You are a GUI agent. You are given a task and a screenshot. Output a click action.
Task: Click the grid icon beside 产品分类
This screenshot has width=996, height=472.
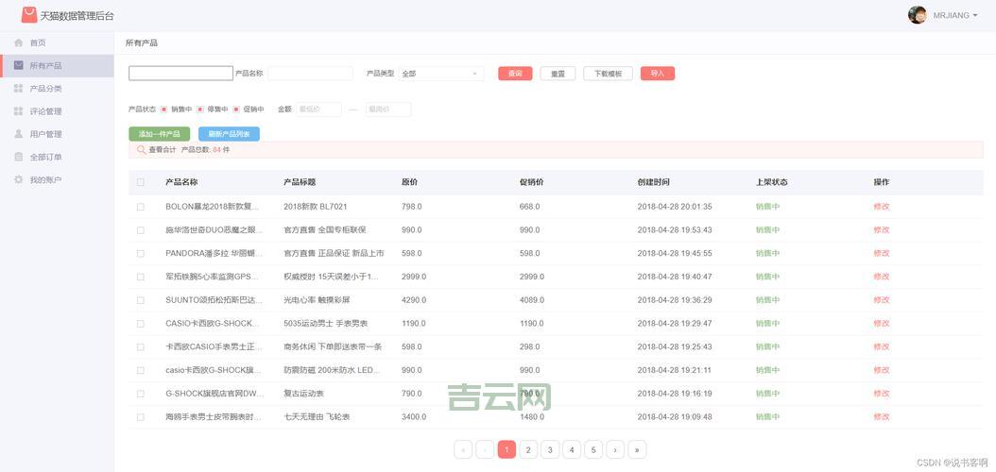click(18, 88)
